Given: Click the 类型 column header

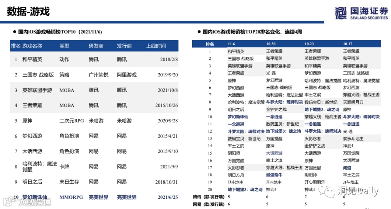Looking at the screenshot, I should tap(64, 46).
